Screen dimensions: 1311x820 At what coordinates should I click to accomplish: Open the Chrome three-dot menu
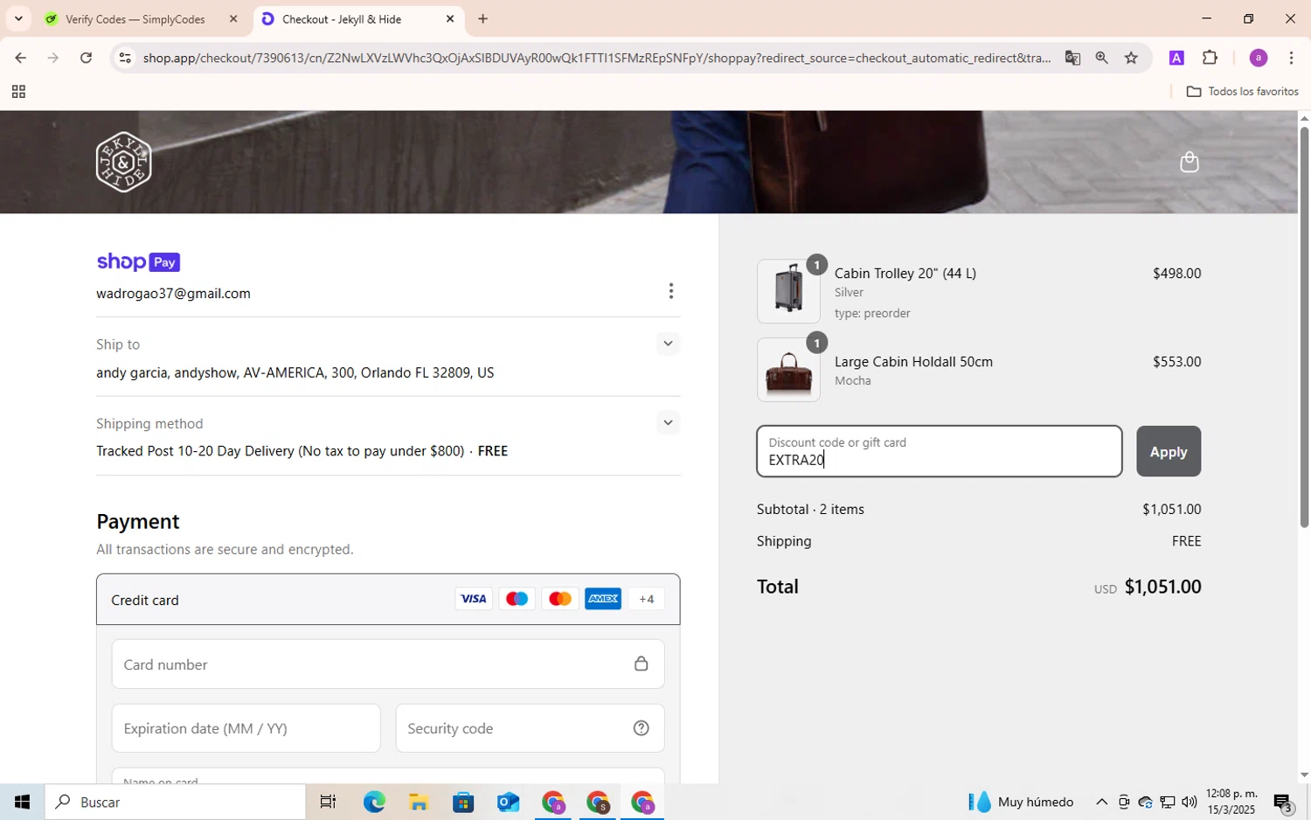1291,58
